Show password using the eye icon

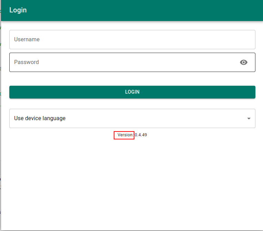[244, 62]
